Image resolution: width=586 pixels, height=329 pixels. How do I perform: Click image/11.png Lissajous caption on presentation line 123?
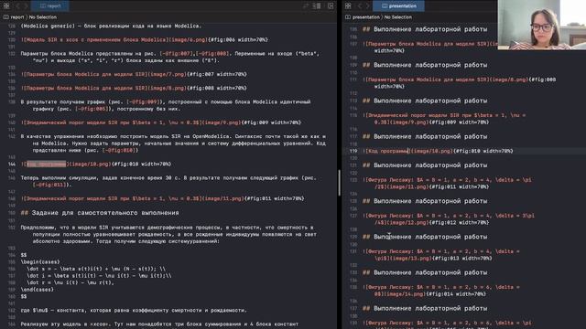point(447,183)
